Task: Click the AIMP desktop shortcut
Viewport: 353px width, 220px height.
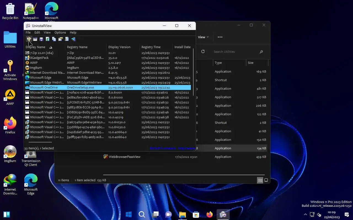Action: [10, 97]
